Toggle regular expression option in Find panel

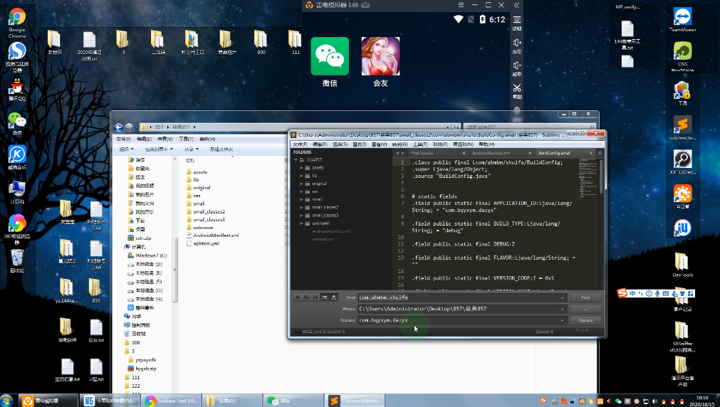[298, 297]
